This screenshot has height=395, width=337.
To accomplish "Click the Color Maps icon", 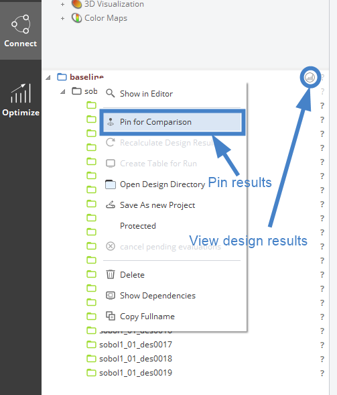I will [x=76, y=18].
